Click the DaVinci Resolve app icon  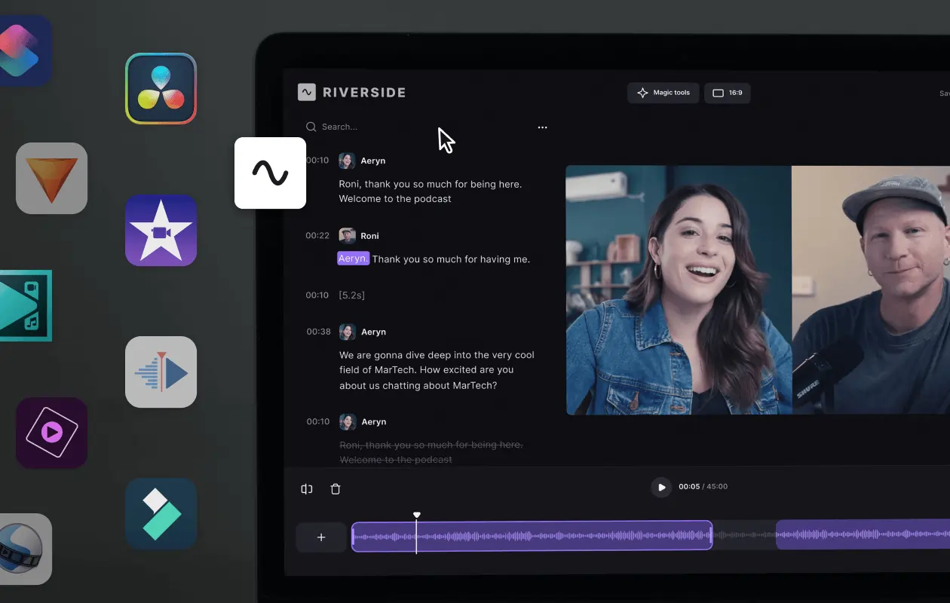pyautogui.click(x=161, y=88)
